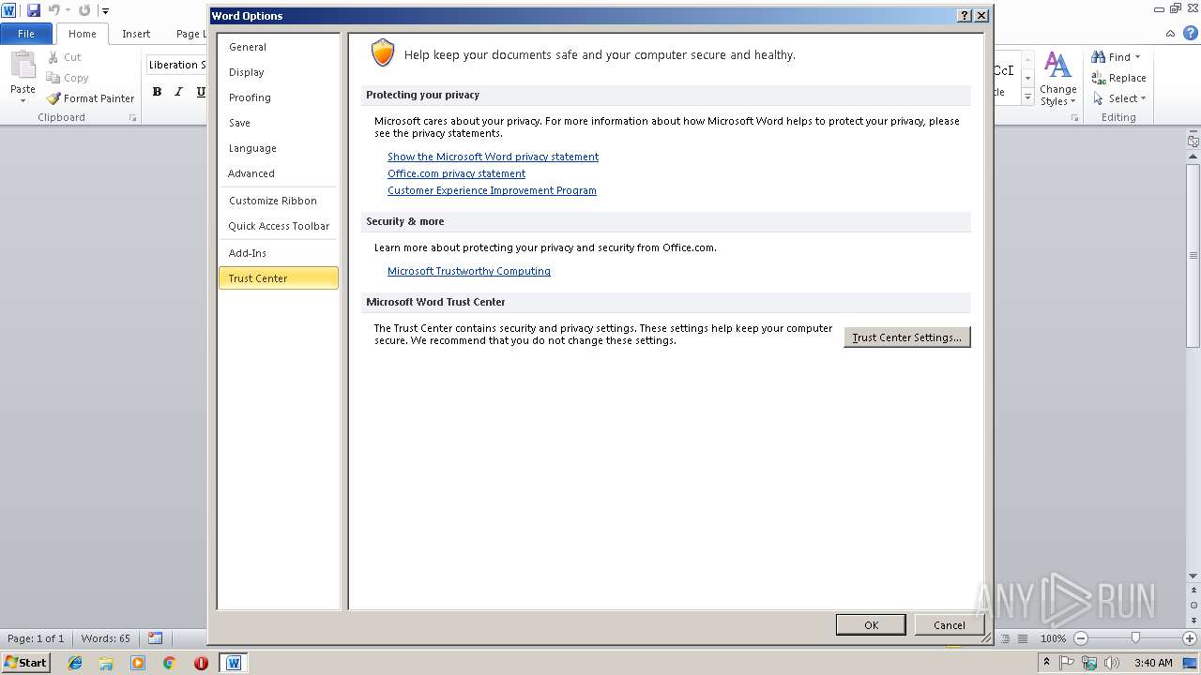Click the Zoom In plus button
The height and width of the screenshot is (675, 1201).
(1190, 638)
